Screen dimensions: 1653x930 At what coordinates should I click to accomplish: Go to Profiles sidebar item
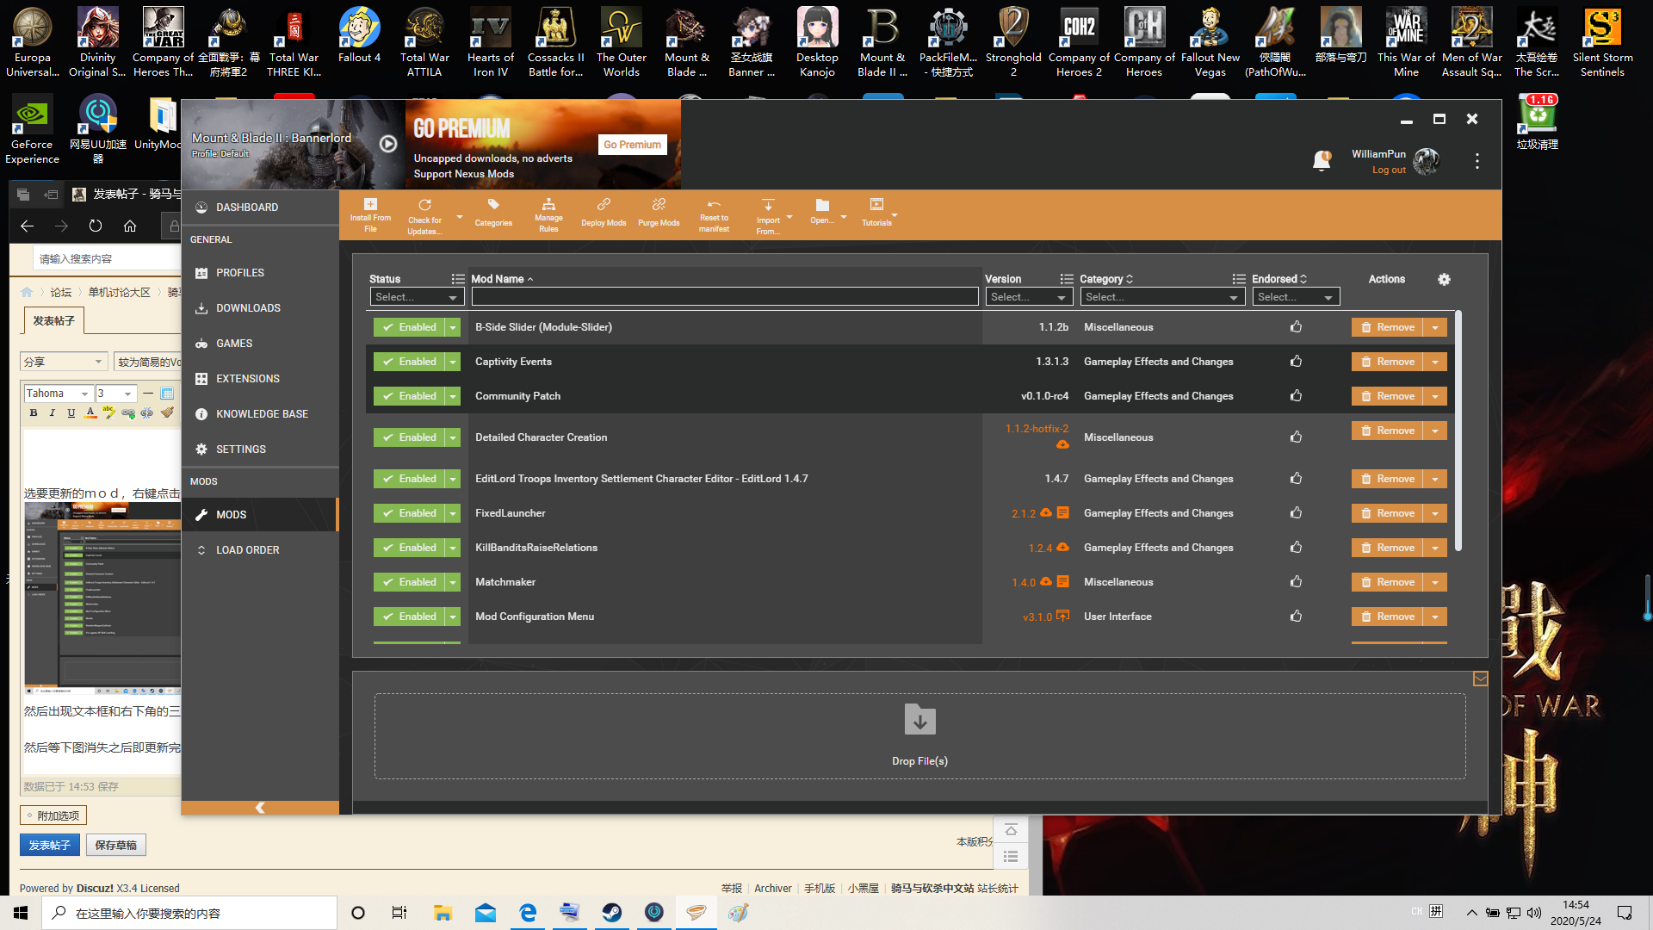tap(260, 273)
